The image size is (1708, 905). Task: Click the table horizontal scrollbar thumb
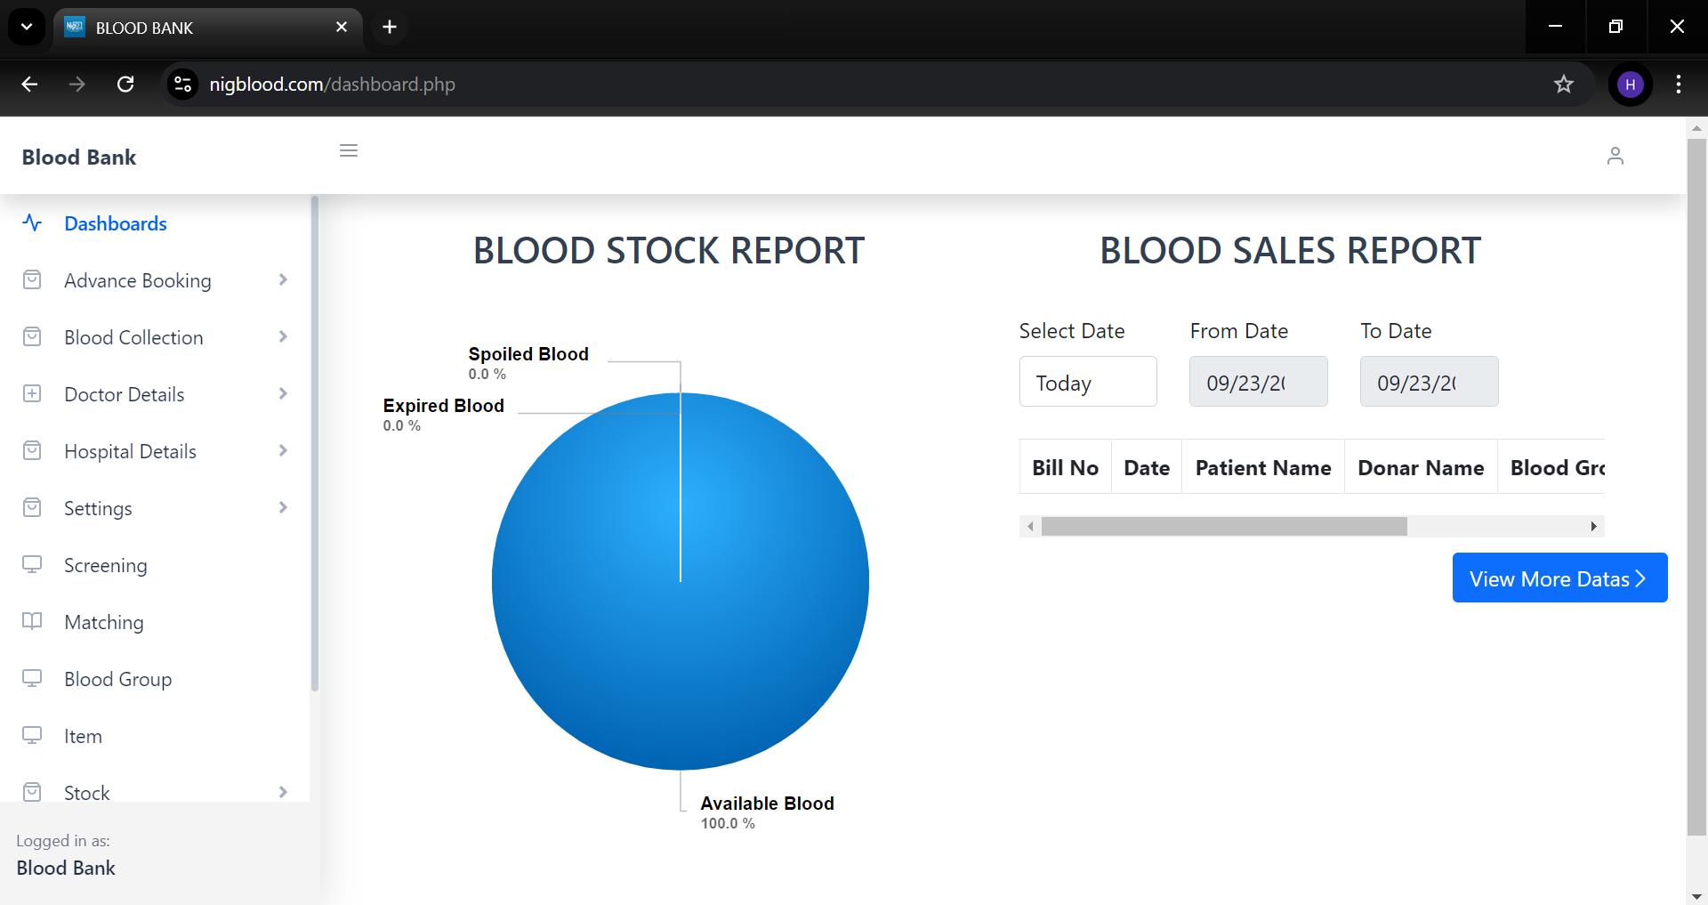click(x=1224, y=526)
